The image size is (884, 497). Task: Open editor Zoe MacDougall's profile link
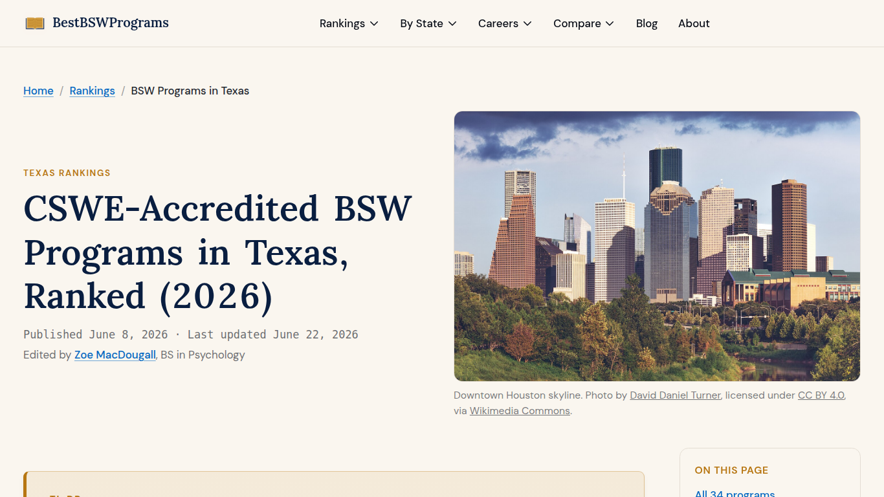115,355
